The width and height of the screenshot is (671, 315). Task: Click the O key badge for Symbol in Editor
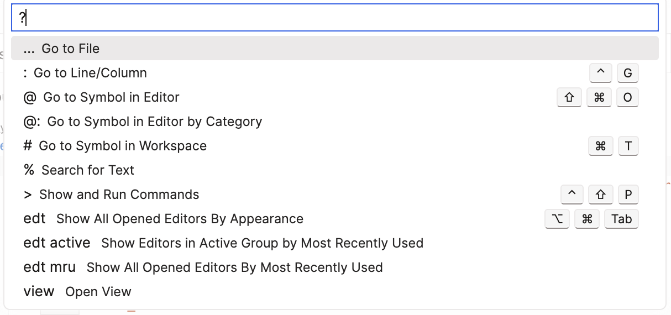(627, 97)
